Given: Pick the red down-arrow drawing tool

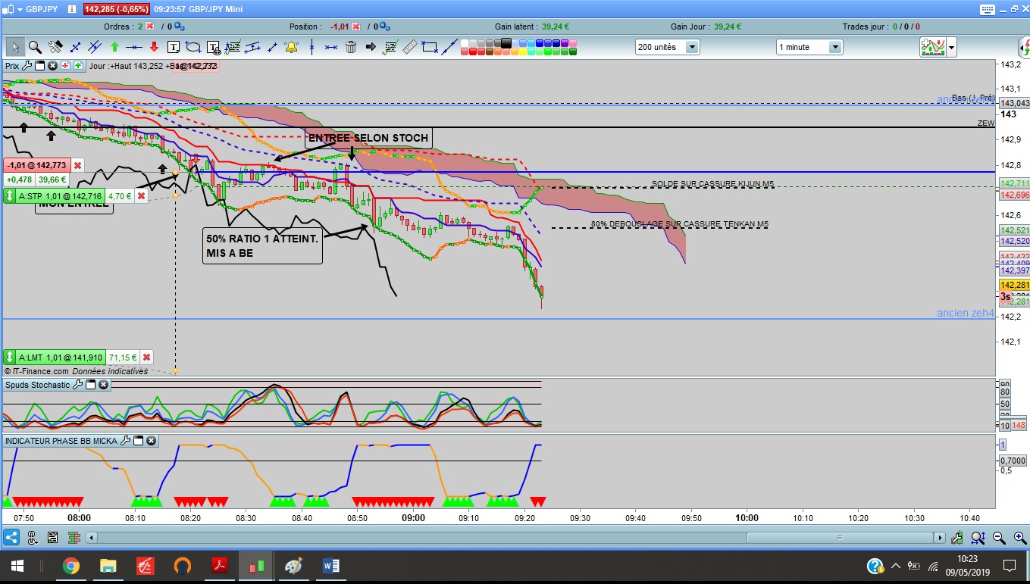Looking at the screenshot, I should (154, 47).
